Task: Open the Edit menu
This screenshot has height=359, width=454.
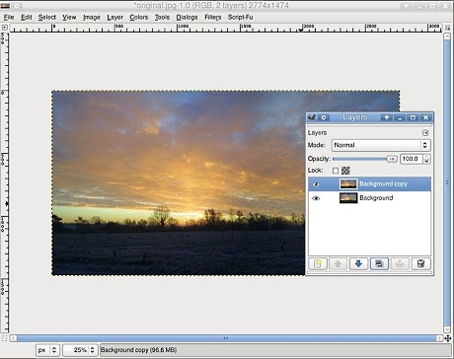Action: tap(27, 17)
